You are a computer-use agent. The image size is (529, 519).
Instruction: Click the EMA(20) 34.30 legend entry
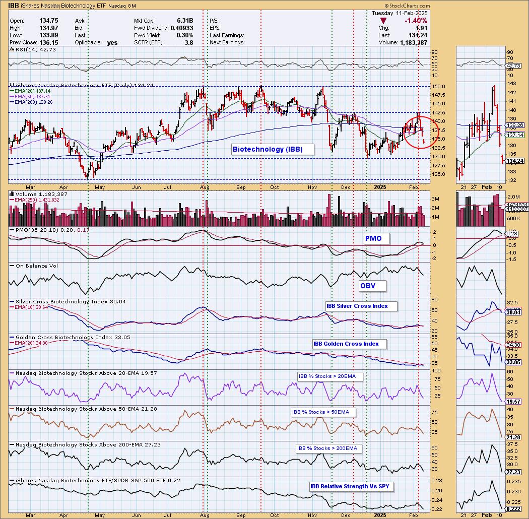pyautogui.click(x=29, y=343)
